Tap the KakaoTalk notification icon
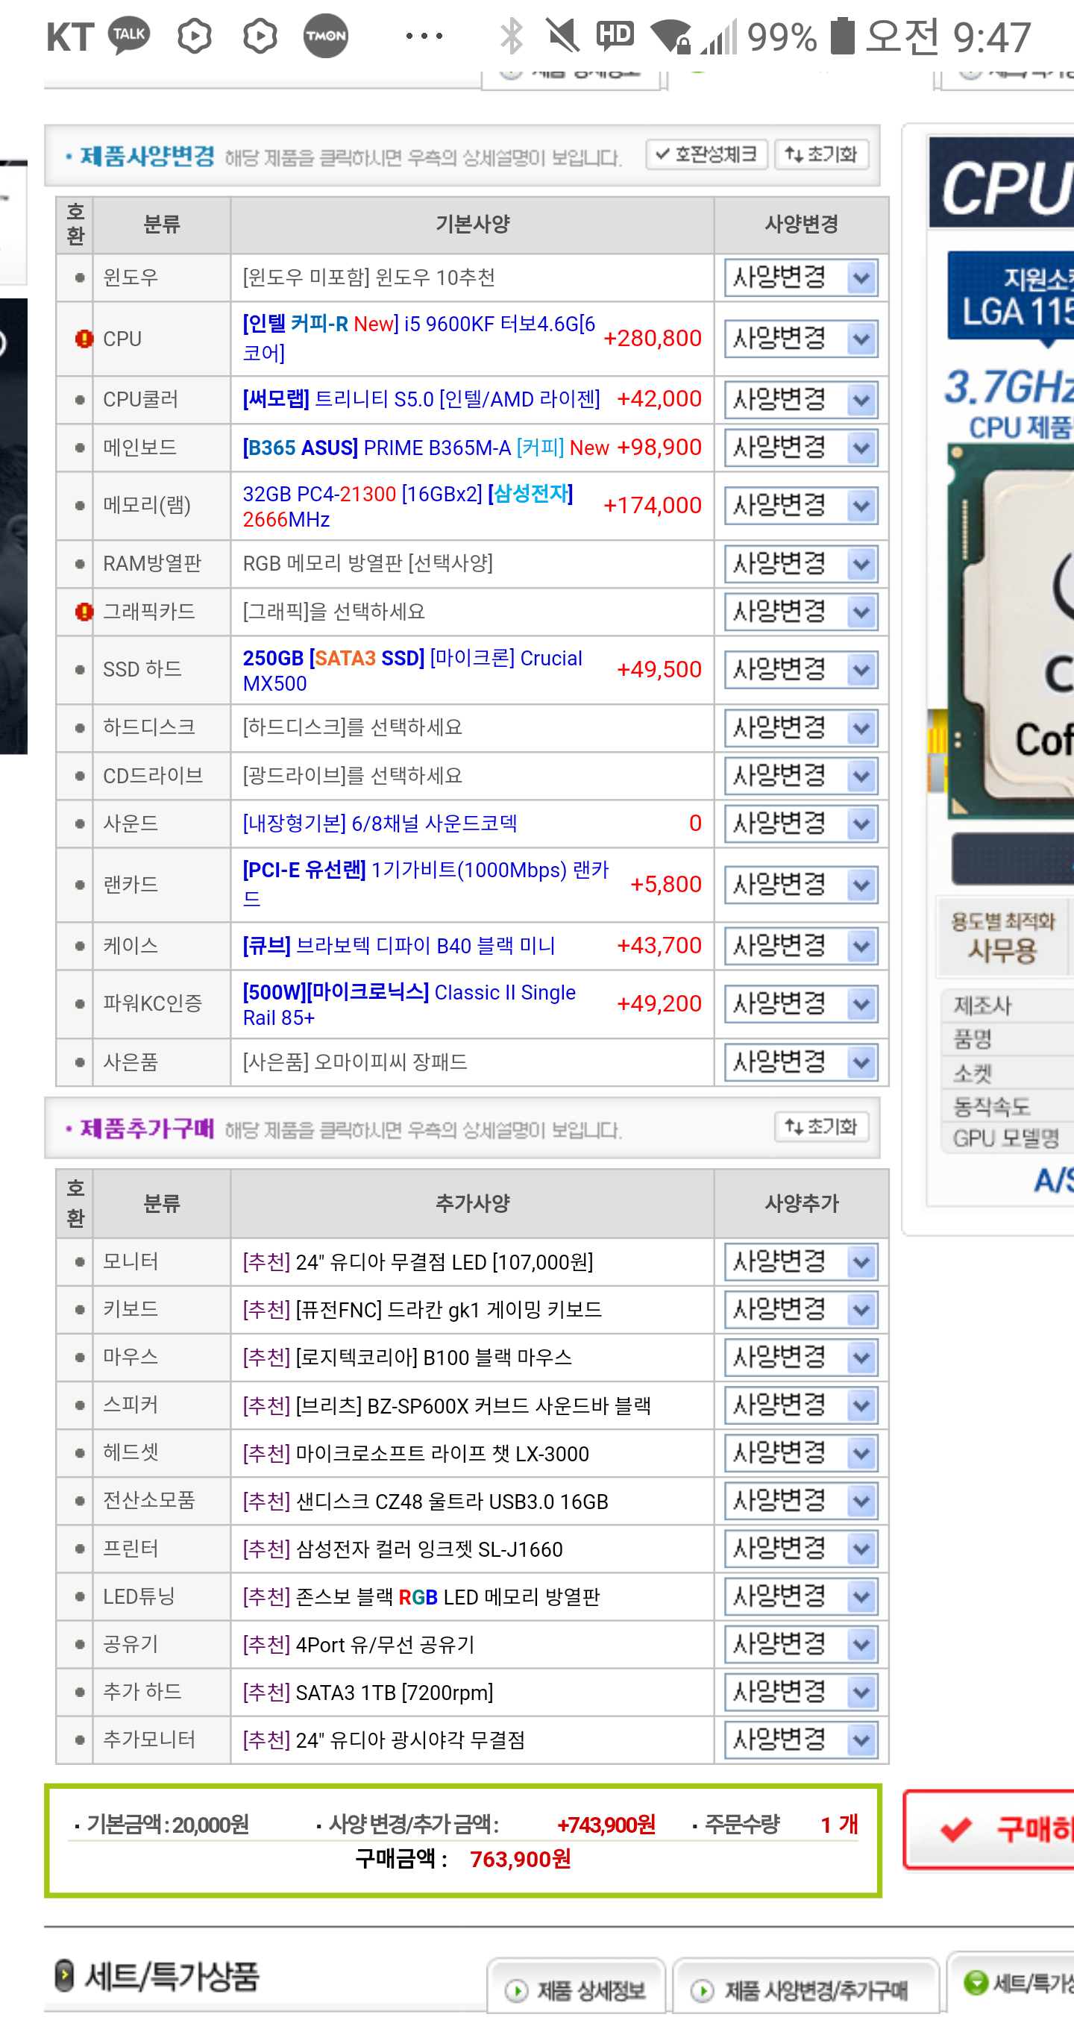The height and width of the screenshot is (2023, 1074). (129, 35)
